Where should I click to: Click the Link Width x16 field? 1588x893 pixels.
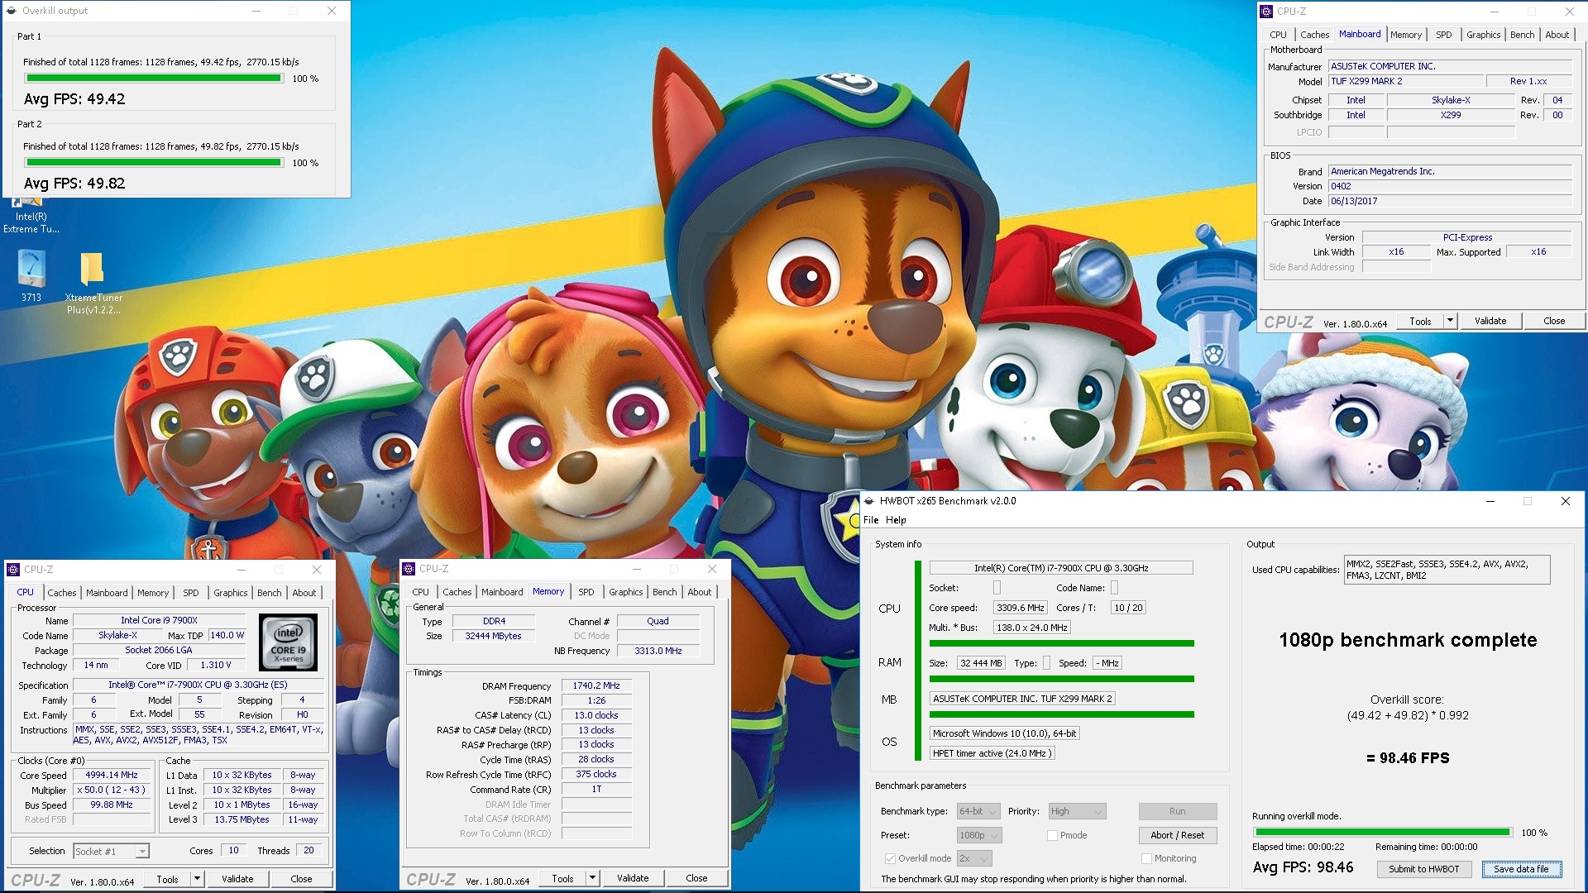click(1396, 252)
